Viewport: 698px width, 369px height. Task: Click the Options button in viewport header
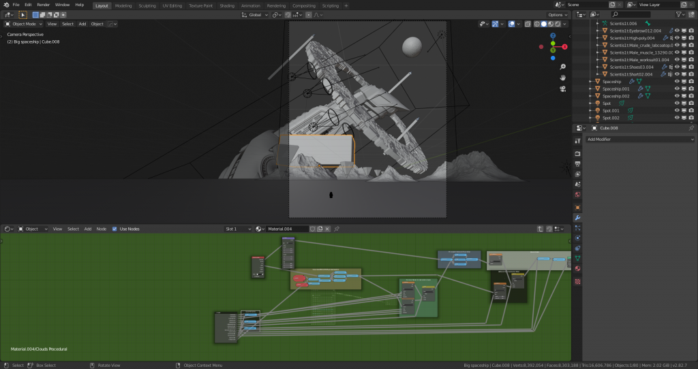point(556,14)
